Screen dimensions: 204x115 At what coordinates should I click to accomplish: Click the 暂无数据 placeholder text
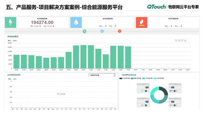click(61, 94)
